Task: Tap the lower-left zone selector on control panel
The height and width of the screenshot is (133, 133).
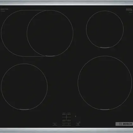Action: [64, 120]
